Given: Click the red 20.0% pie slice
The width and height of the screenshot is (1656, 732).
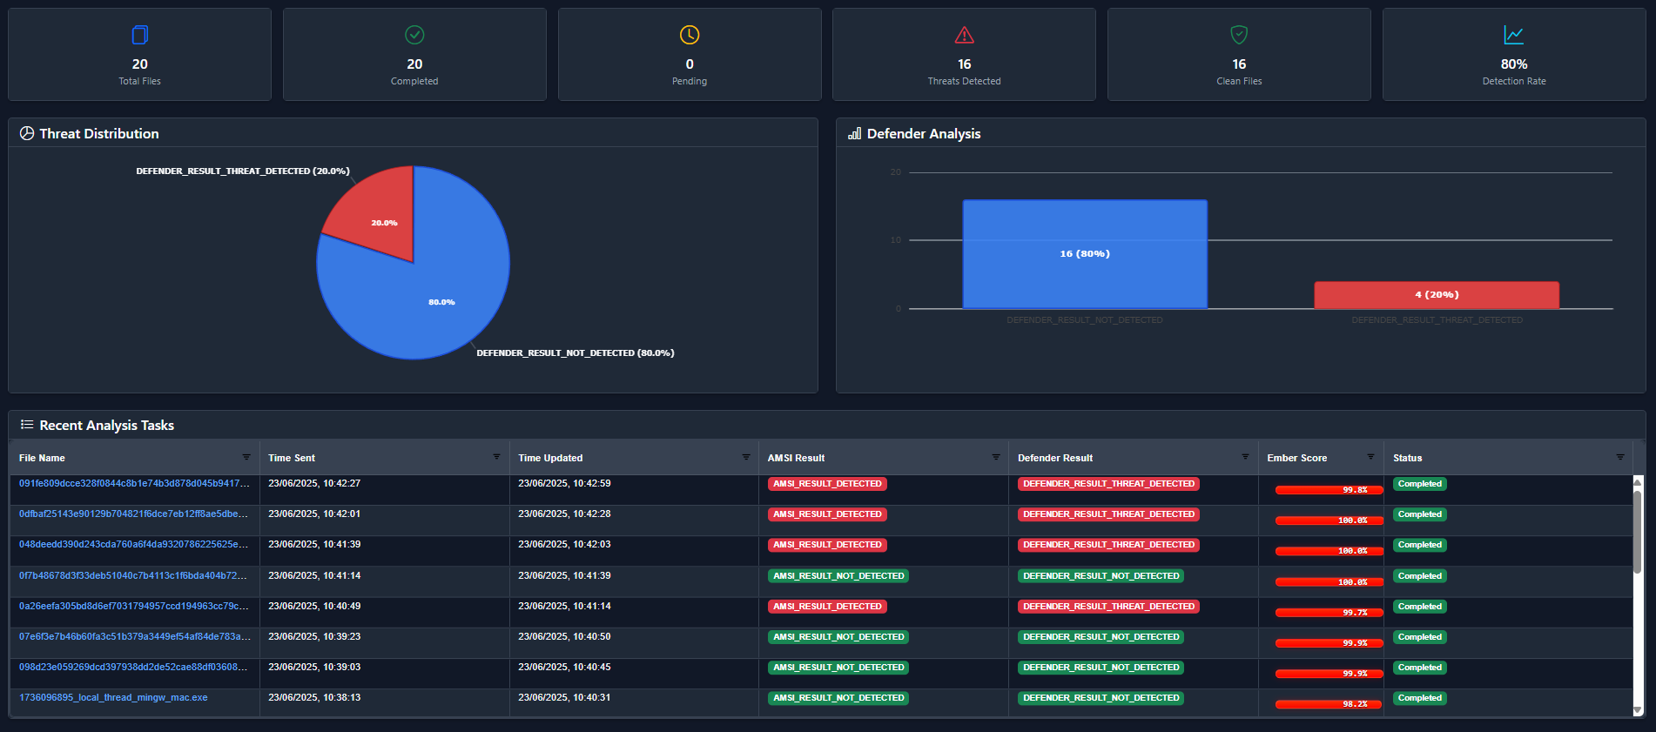Looking at the screenshot, I should coord(379,213).
